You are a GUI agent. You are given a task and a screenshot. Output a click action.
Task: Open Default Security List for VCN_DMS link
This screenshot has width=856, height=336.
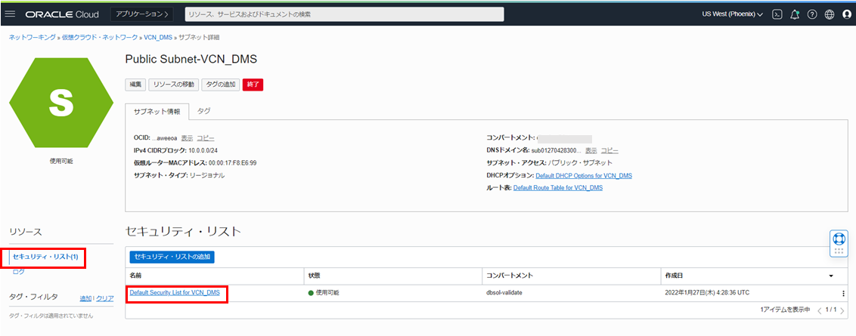[x=175, y=292]
